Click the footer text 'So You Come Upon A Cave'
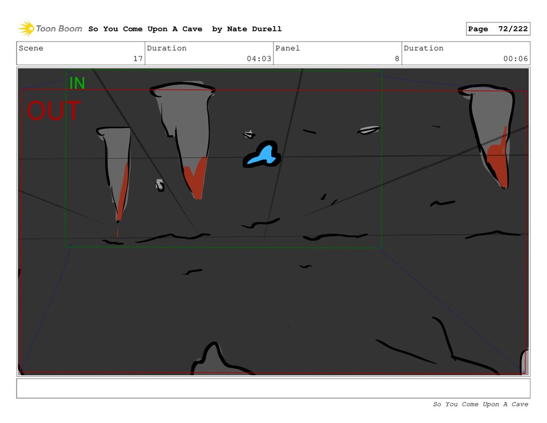Screen dimensions: 547x423 [x=480, y=404]
